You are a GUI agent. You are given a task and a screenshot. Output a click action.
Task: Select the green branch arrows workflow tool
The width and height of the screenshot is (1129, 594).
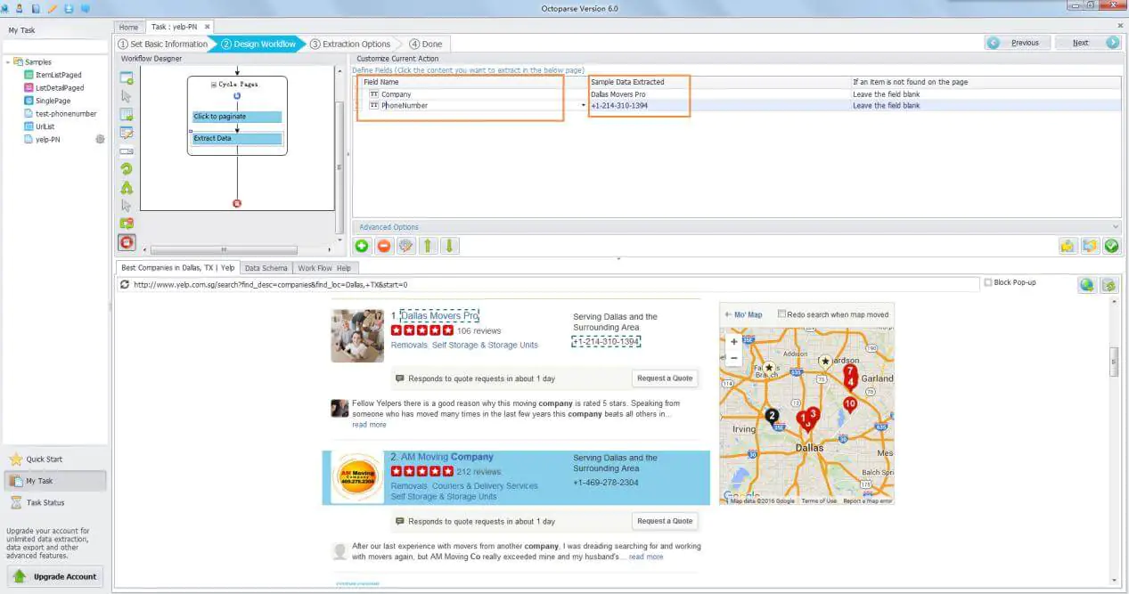(127, 187)
